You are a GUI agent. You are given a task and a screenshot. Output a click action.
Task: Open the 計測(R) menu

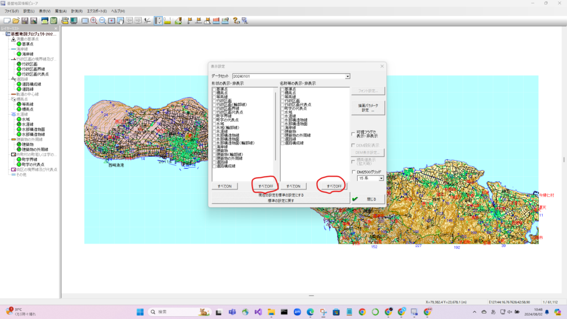point(76,11)
